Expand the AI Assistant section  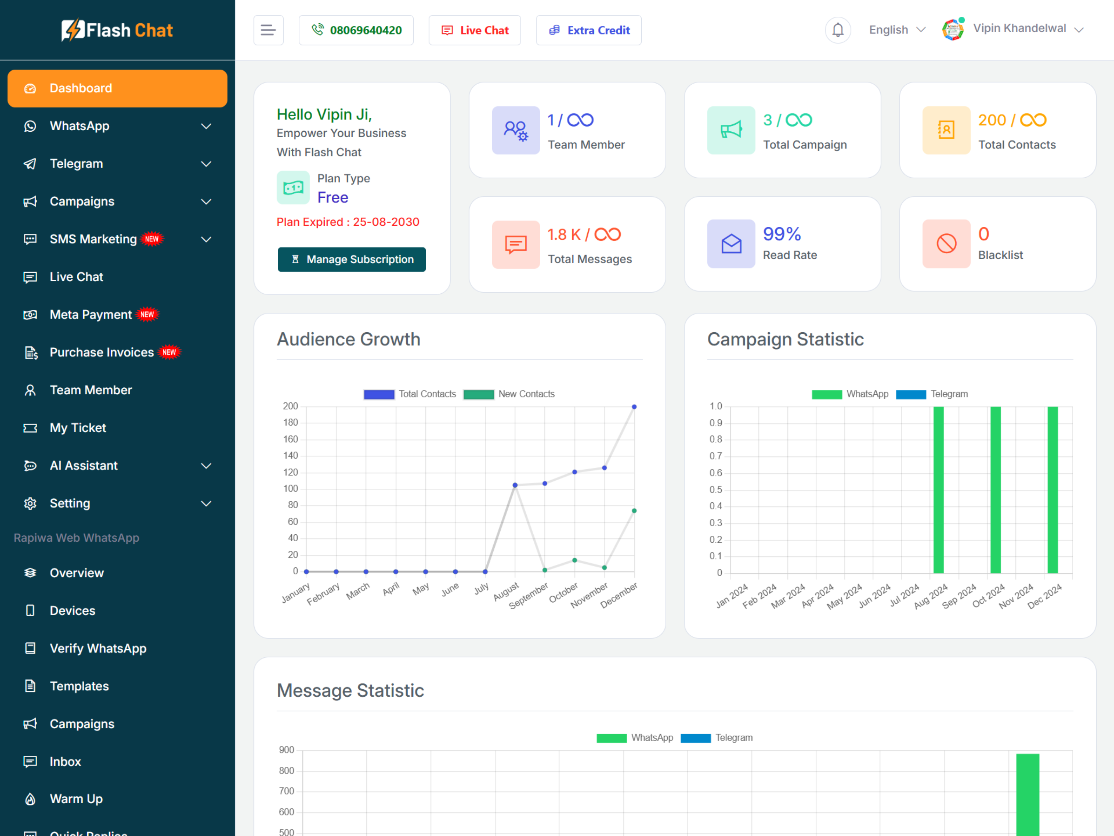[x=206, y=466]
